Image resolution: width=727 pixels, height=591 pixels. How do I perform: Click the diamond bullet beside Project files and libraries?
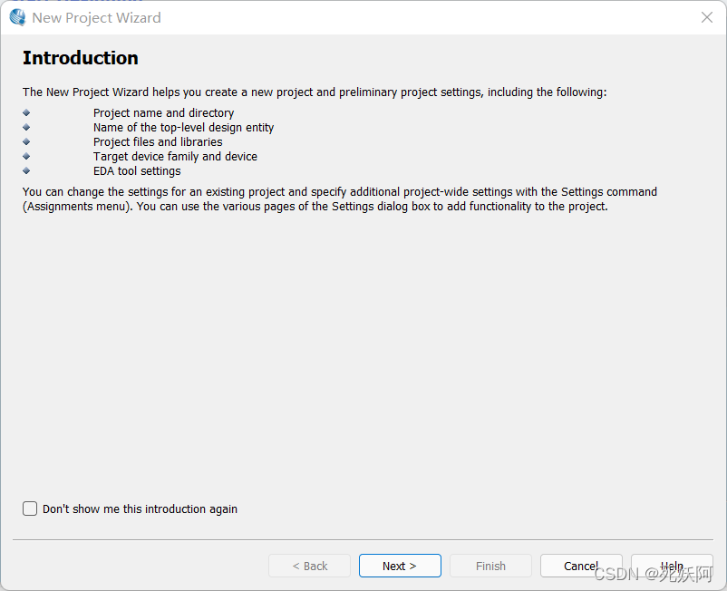click(26, 141)
